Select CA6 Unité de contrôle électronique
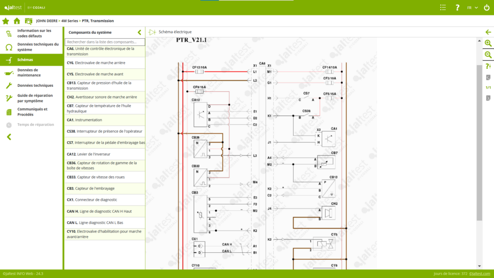The width and height of the screenshot is (494, 278). pyautogui.click(x=105, y=51)
